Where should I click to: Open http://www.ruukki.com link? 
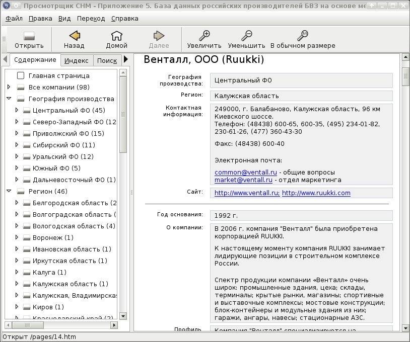[x=316, y=193]
